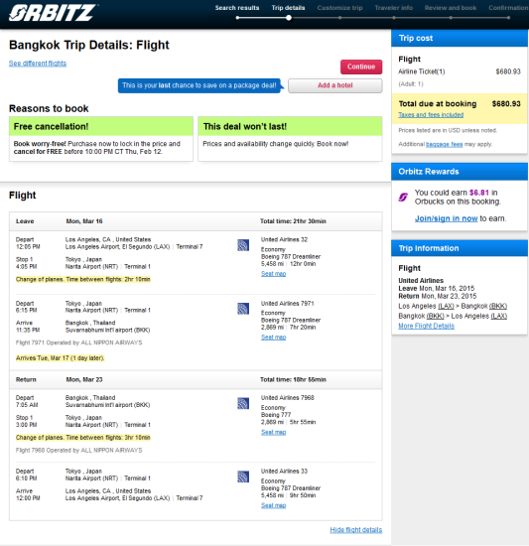Image resolution: width=529 pixels, height=546 pixels.
Task: Click the Airline Ticket(1) price $680.93
Action: point(508,71)
